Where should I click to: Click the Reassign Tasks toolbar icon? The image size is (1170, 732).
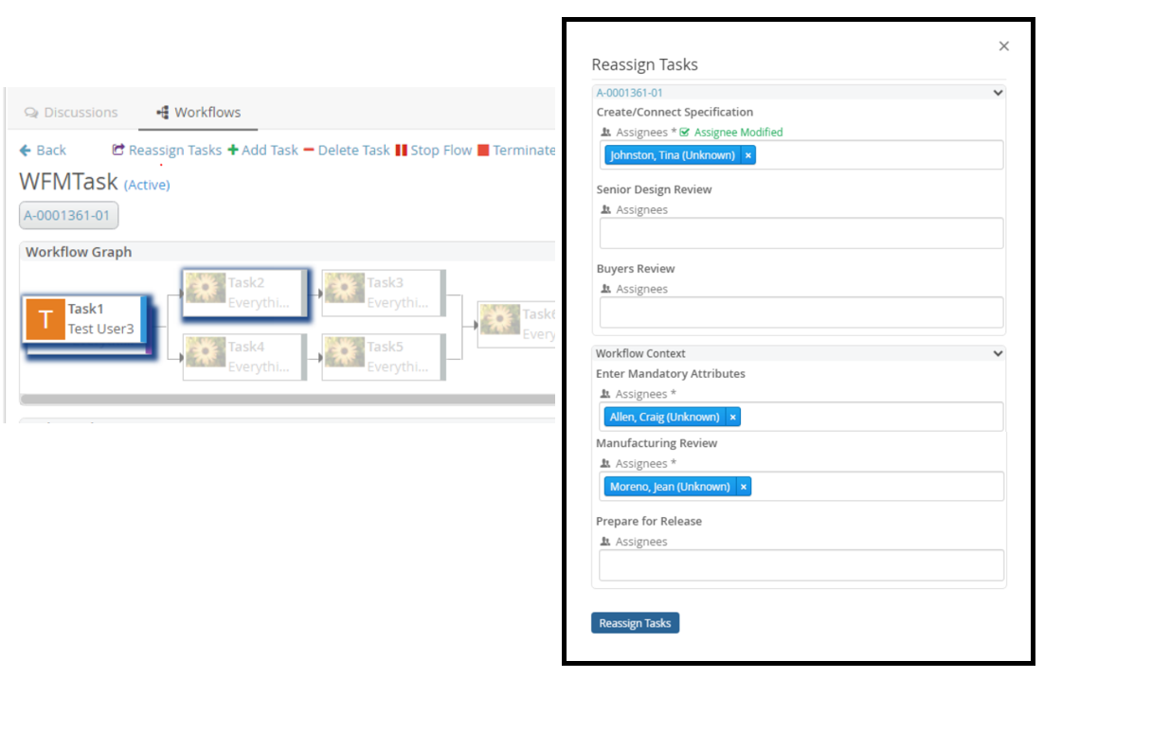(x=118, y=151)
